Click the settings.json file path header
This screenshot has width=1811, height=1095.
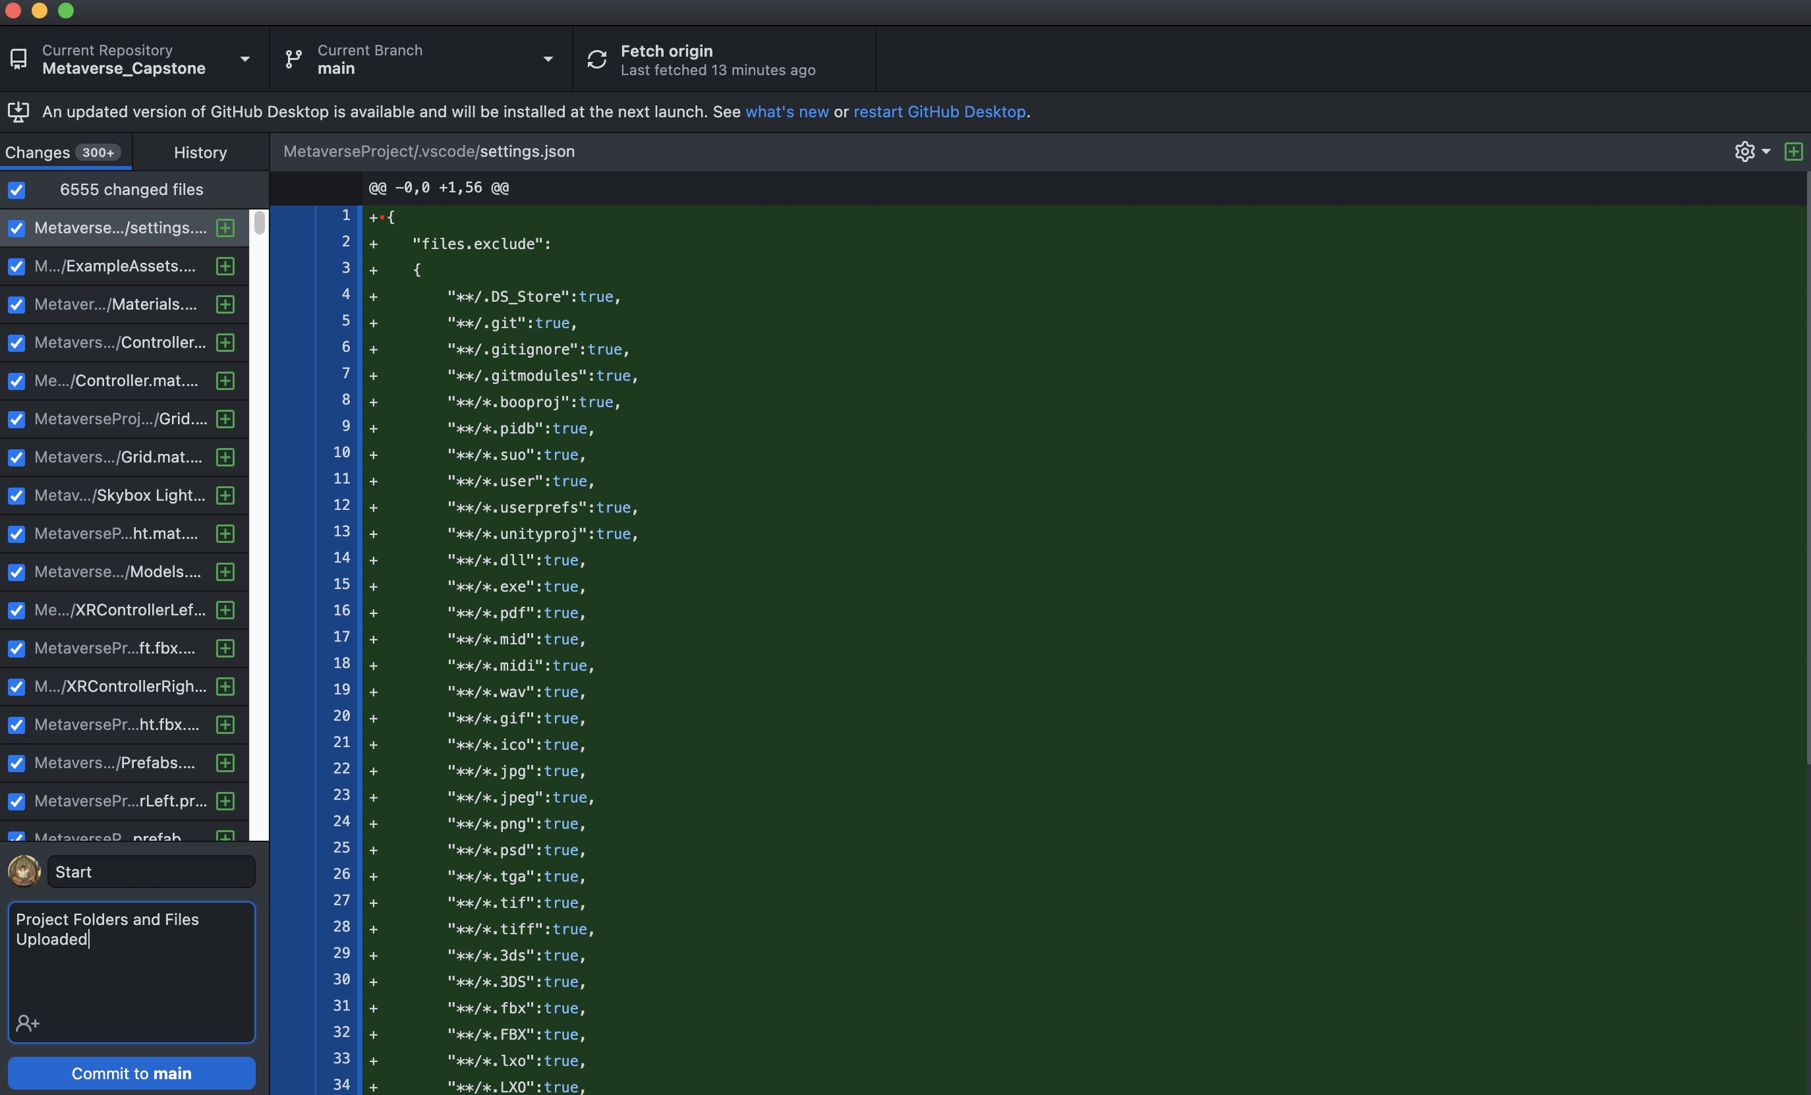click(429, 152)
